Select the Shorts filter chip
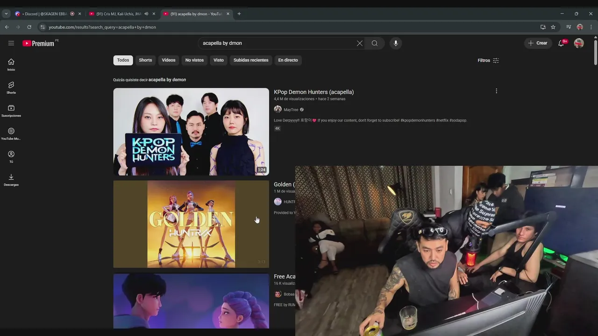 [145, 60]
